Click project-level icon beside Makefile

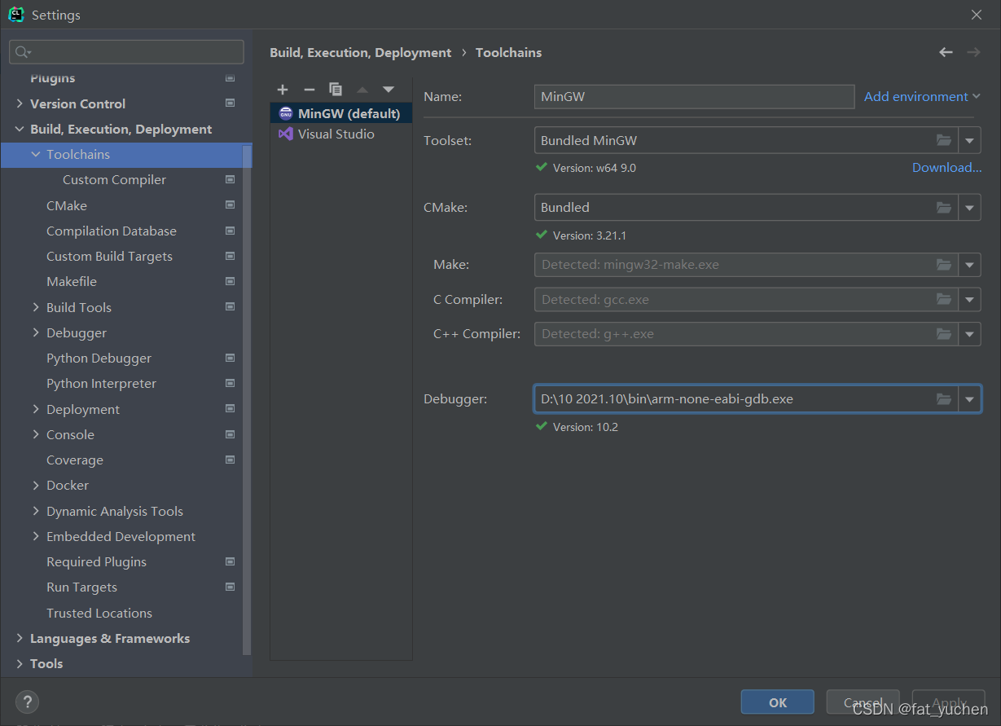(x=230, y=281)
